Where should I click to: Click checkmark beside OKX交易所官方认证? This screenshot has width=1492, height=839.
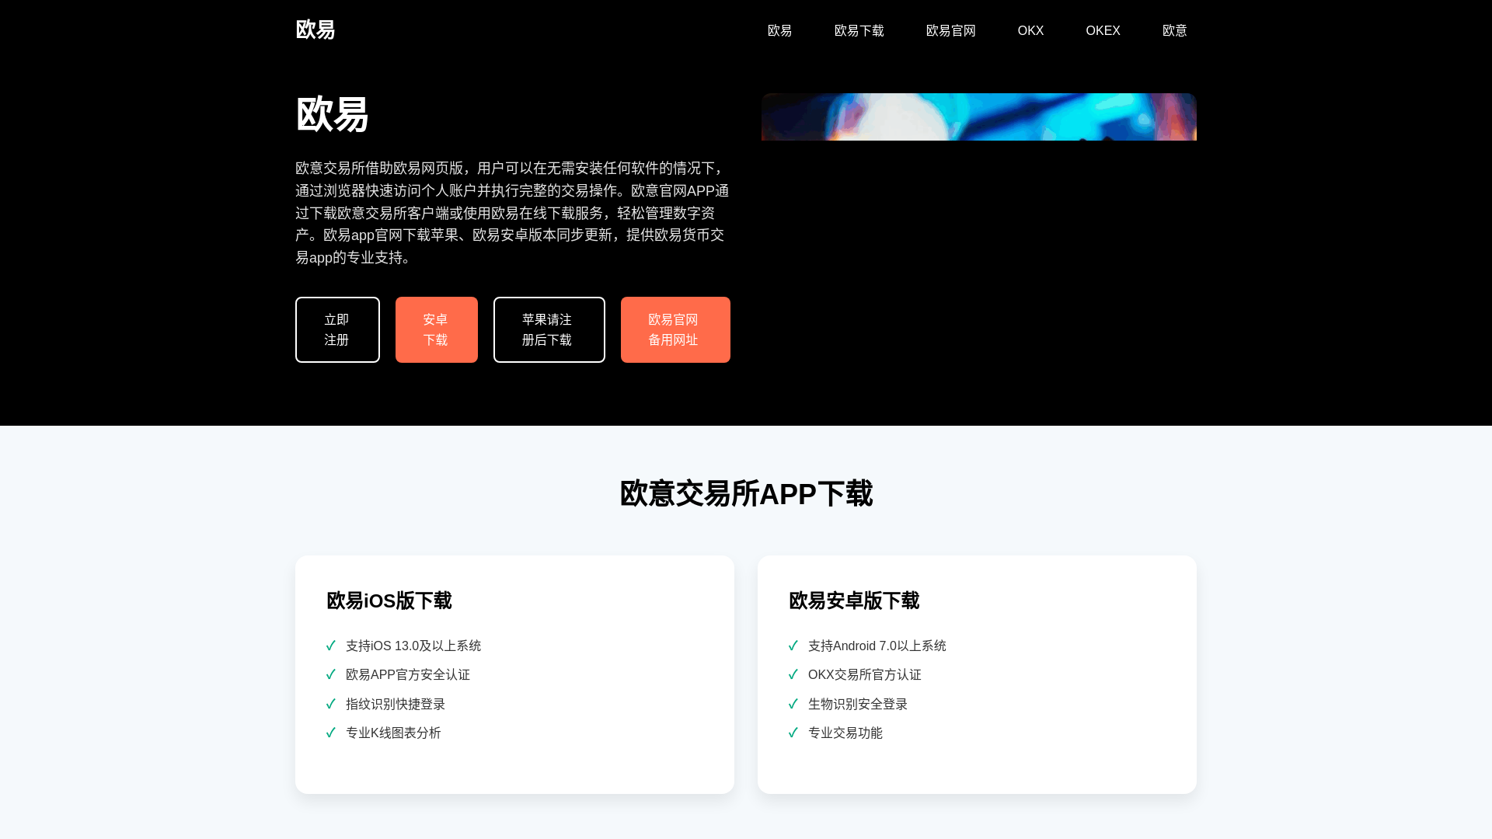[x=793, y=674]
